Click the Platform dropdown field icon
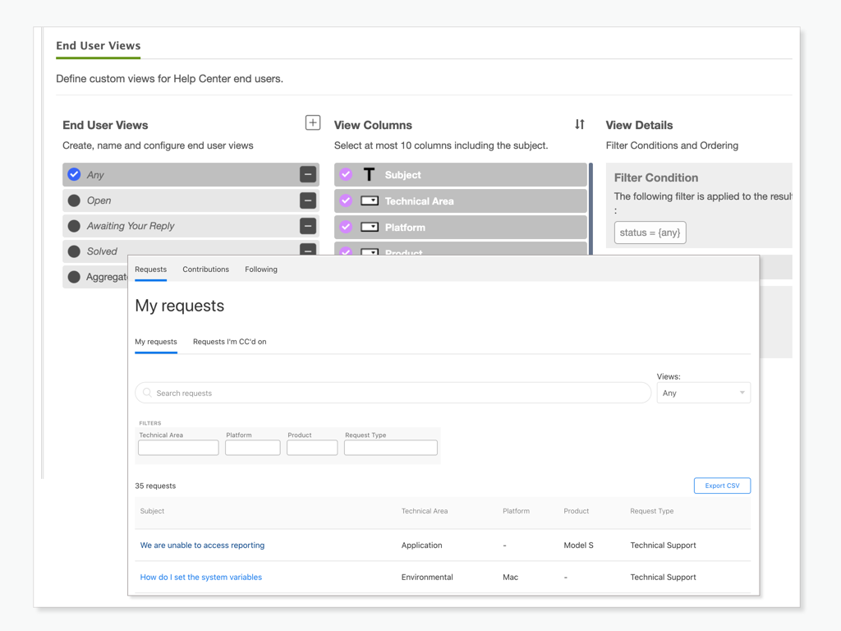 (x=370, y=228)
